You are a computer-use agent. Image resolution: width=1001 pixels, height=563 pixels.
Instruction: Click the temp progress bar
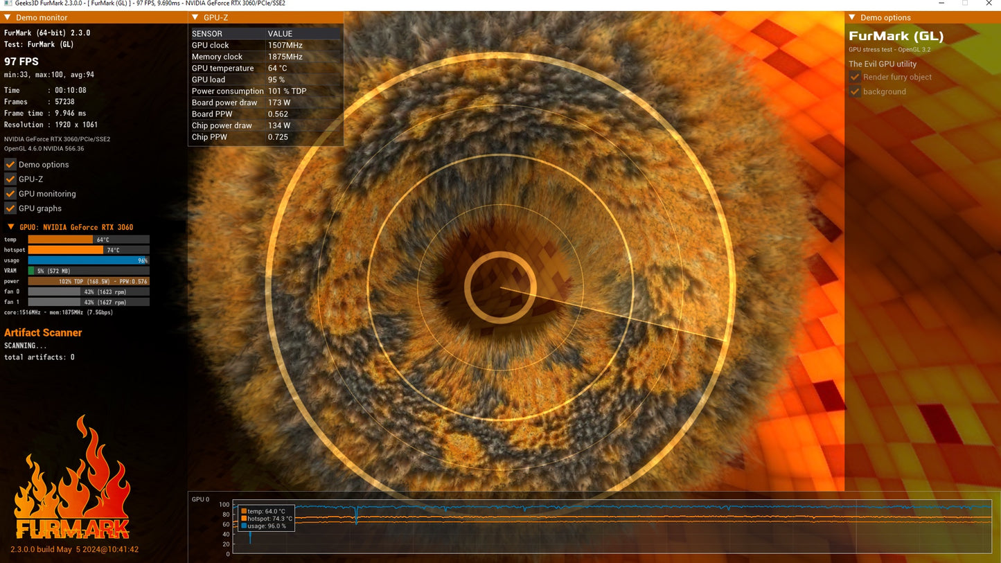tap(89, 240)
